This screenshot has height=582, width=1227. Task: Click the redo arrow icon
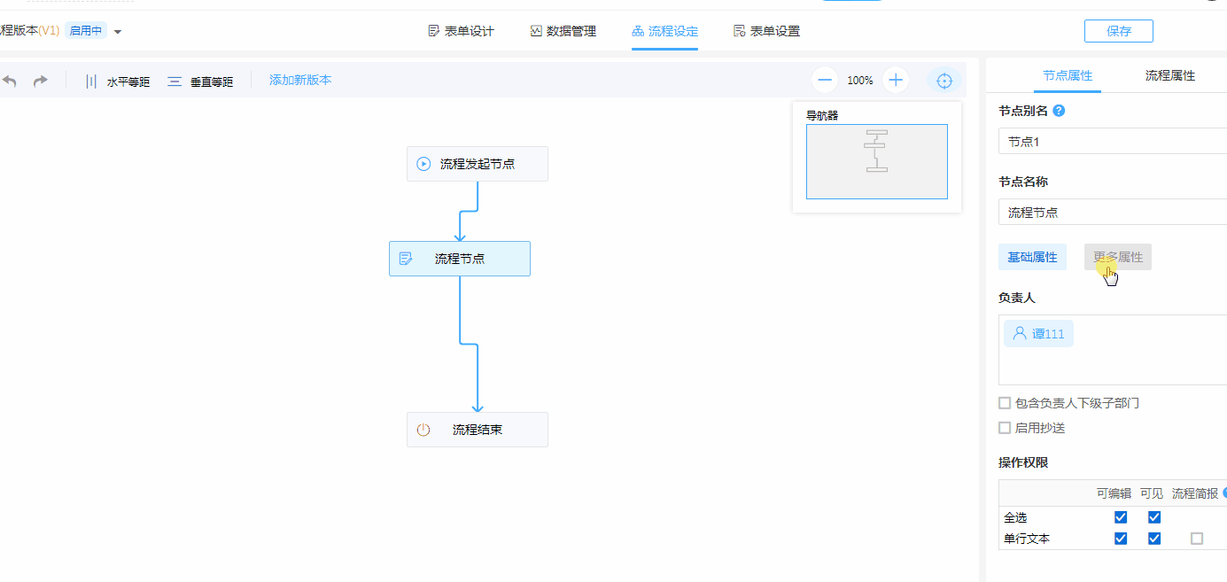(x=40, y=81)
